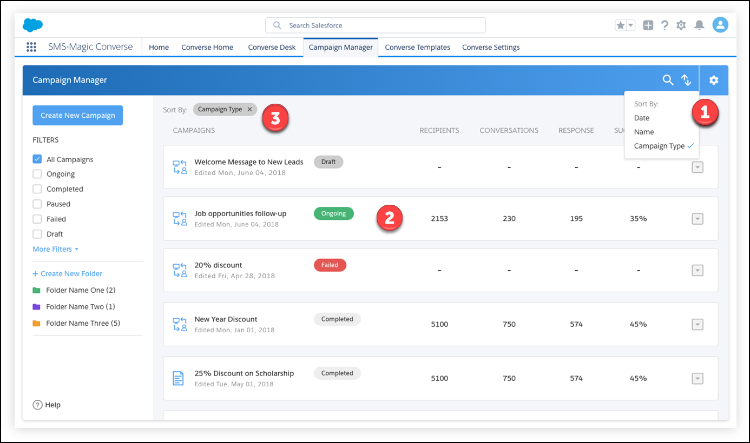Click the RECIPIENTS column header
This screenshot has width=750, height=443.
coord(439,130)
